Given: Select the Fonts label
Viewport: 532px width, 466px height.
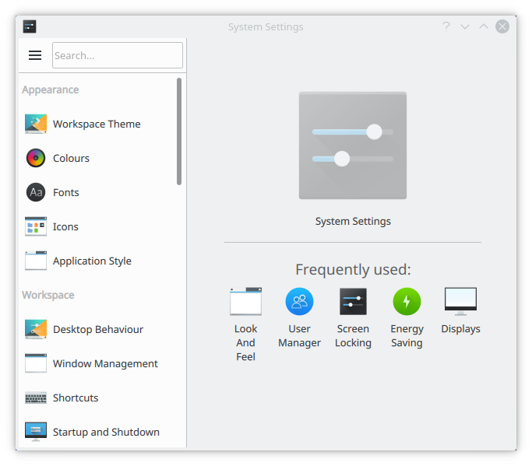Looking at the screenshot, I should click(66, 192).
